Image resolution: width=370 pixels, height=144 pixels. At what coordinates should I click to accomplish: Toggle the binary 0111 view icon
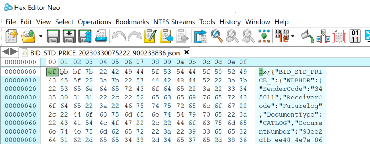pyautogui.click(x=355, y=36)
